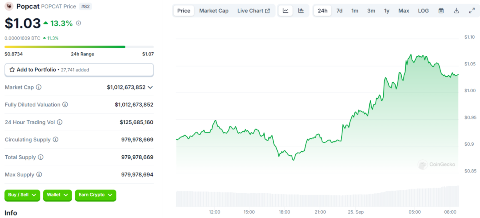Image resolution: width=480 pixels, height=218 pixels.
Task: Click the #82 rank badge
Action: point(85,6)
